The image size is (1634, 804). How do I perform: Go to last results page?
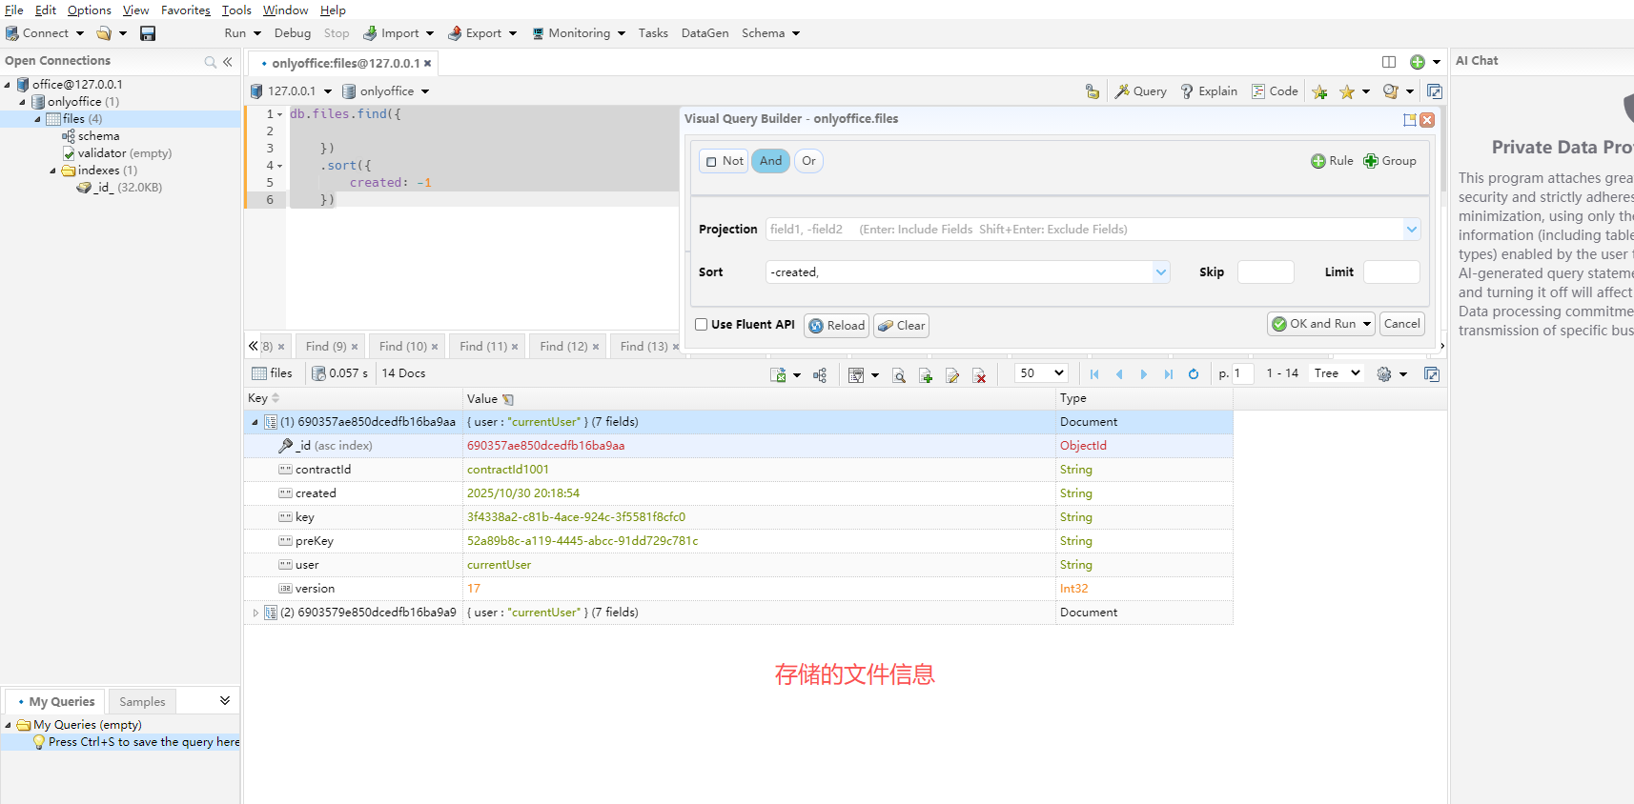[1169, 374]
